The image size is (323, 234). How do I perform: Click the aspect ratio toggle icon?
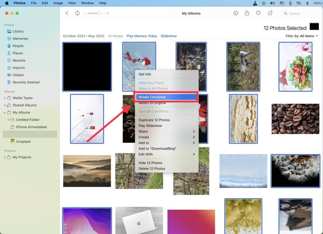coord(78,13)
